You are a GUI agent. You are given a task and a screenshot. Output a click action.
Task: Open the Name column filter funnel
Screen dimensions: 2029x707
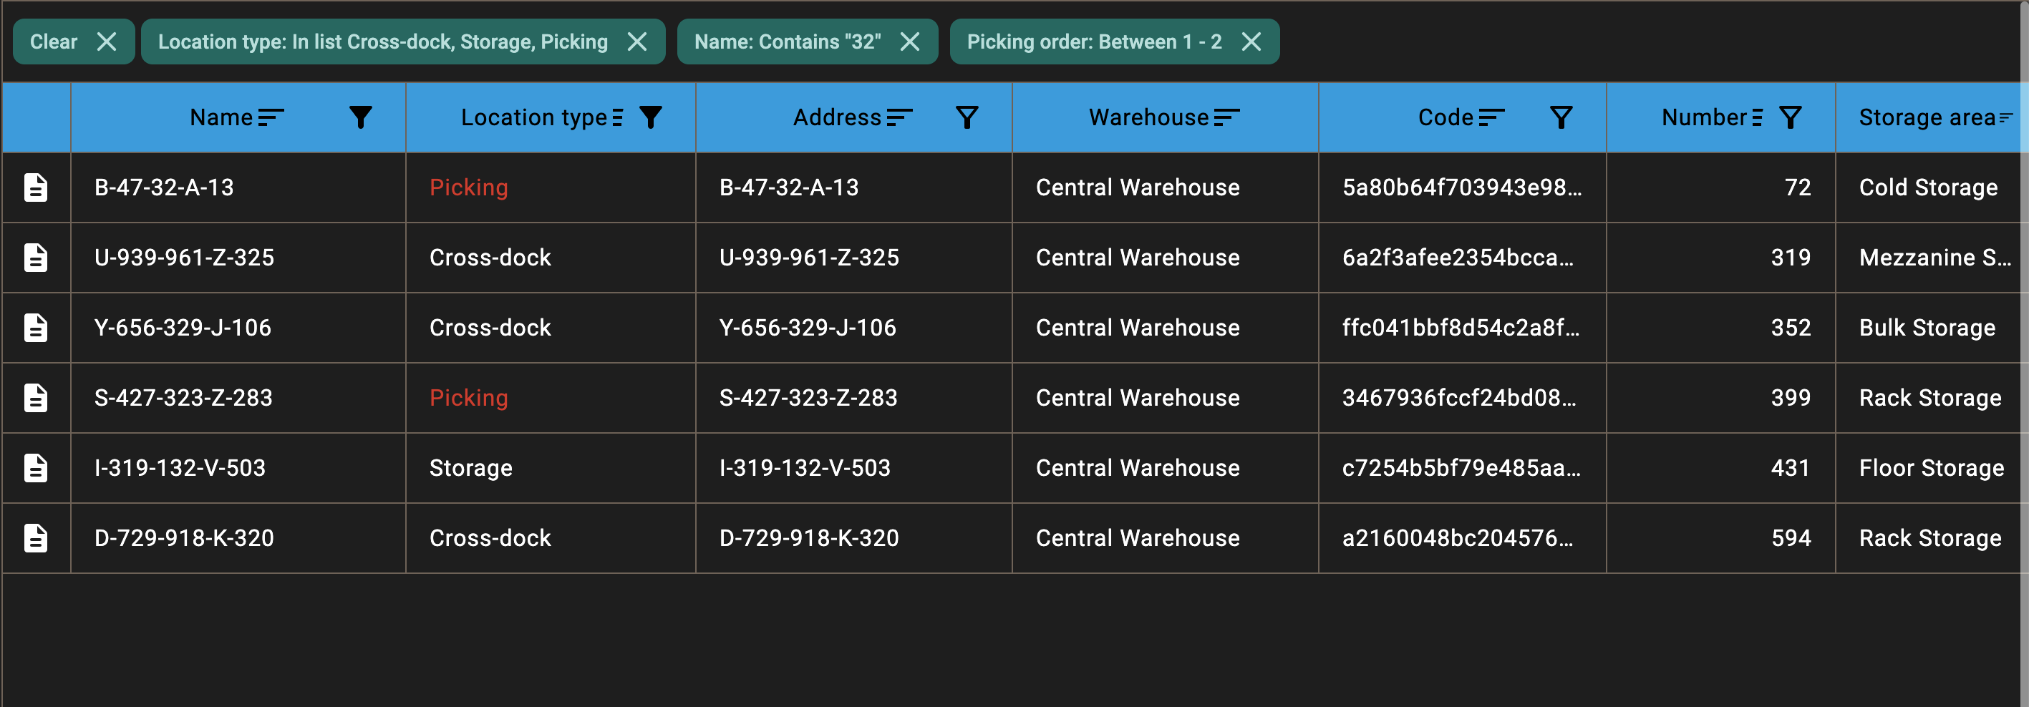[361, 117]
